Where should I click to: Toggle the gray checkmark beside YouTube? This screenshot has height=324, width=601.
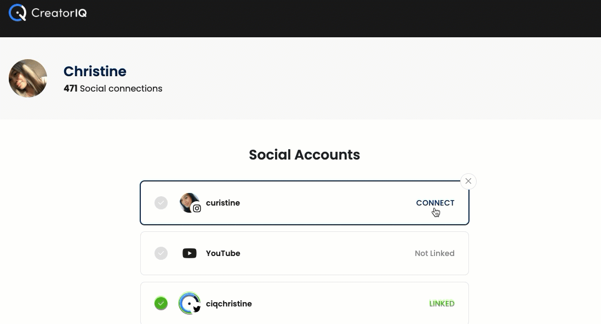(x=161, y=253)
